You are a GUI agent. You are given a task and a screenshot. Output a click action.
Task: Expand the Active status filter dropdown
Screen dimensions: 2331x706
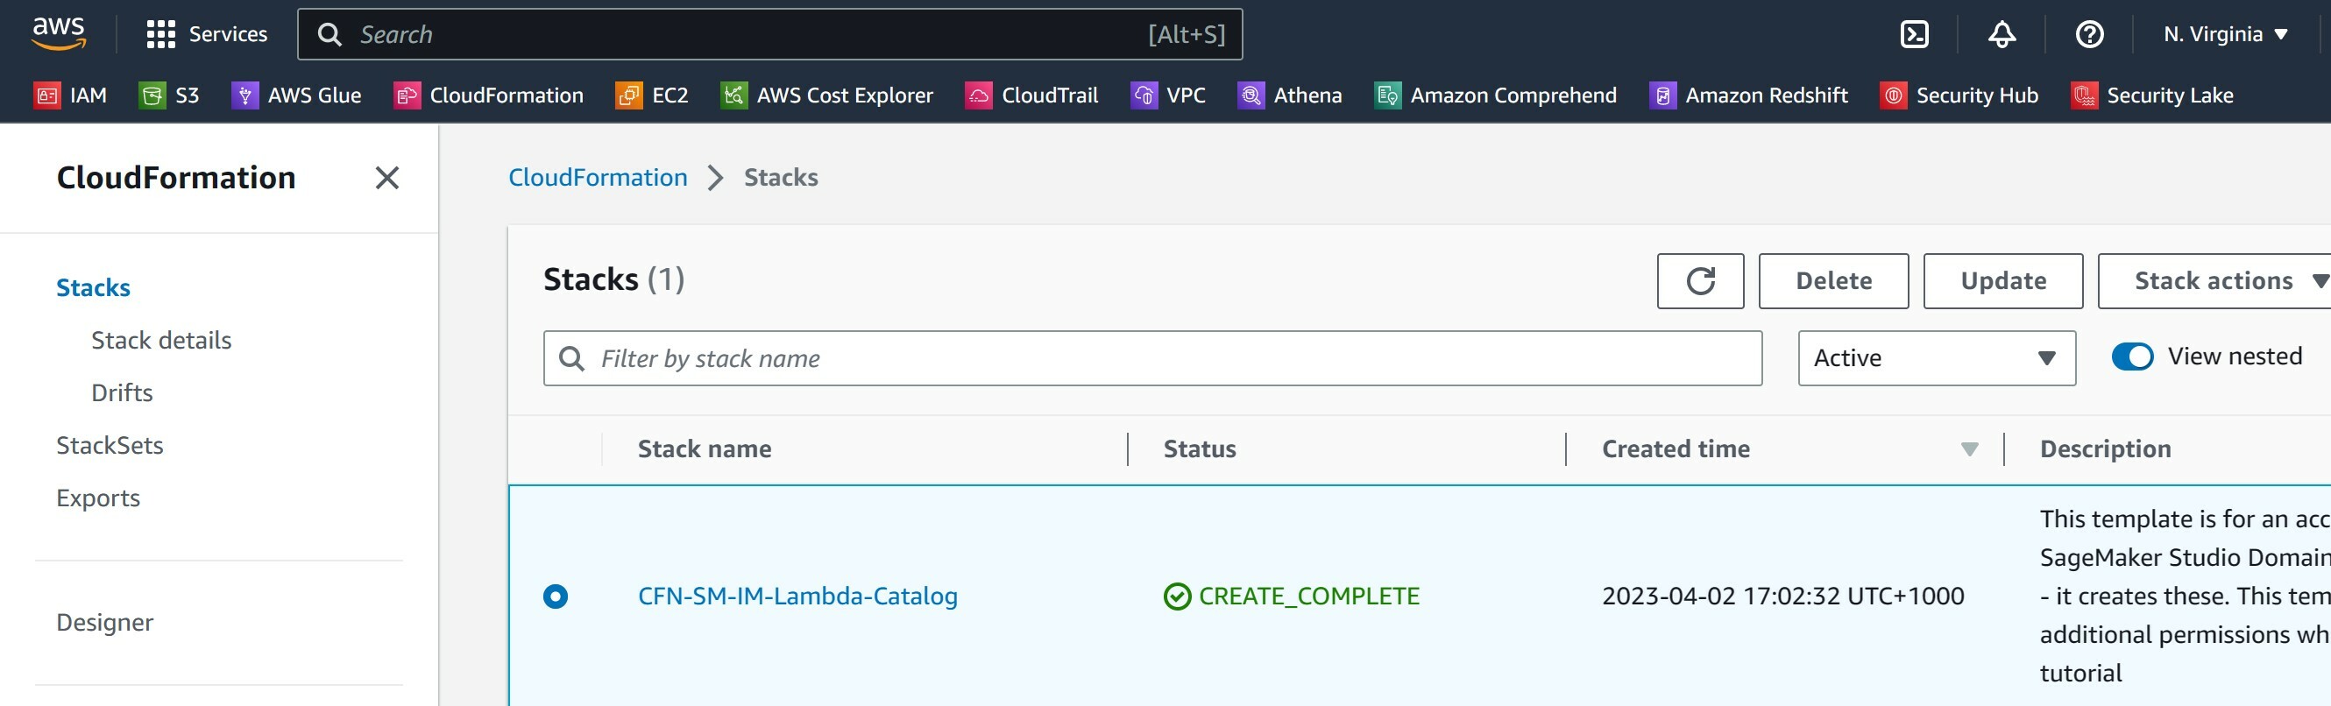coord(1936,358)
